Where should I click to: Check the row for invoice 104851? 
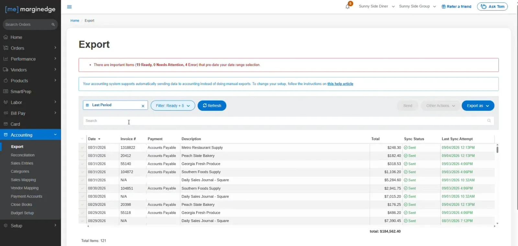pyautogui.click(x=82, y=188)
